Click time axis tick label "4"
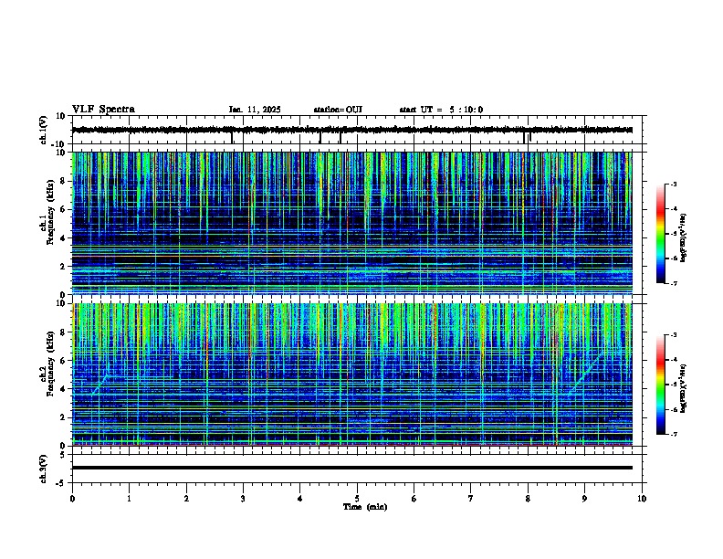 (300, 499)
